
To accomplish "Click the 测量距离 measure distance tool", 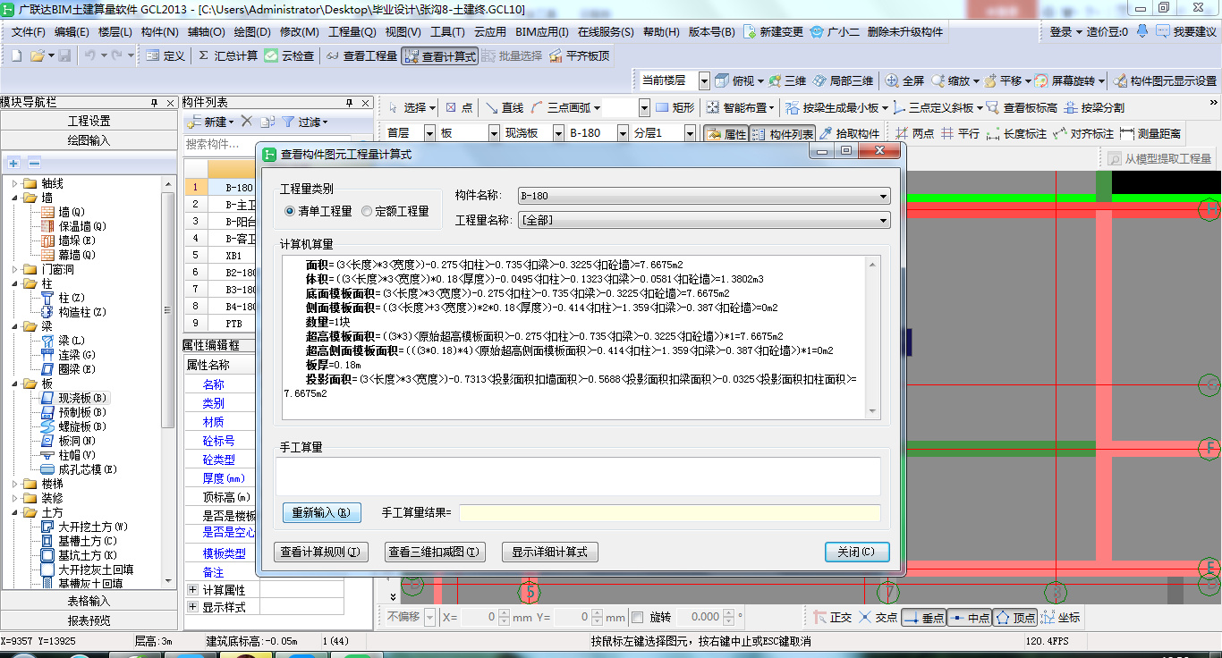I will pyautogui.click(x=1150, y=134).
